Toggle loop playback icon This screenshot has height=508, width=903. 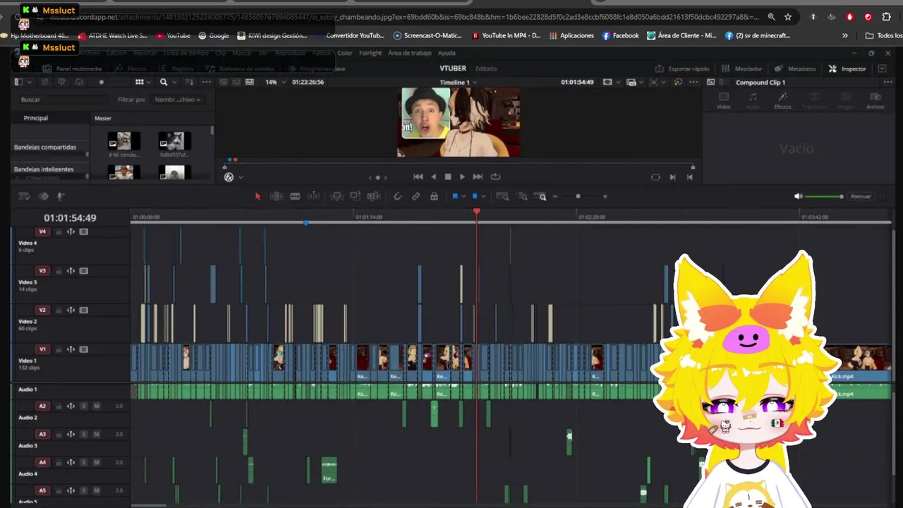tap(495, 177)
